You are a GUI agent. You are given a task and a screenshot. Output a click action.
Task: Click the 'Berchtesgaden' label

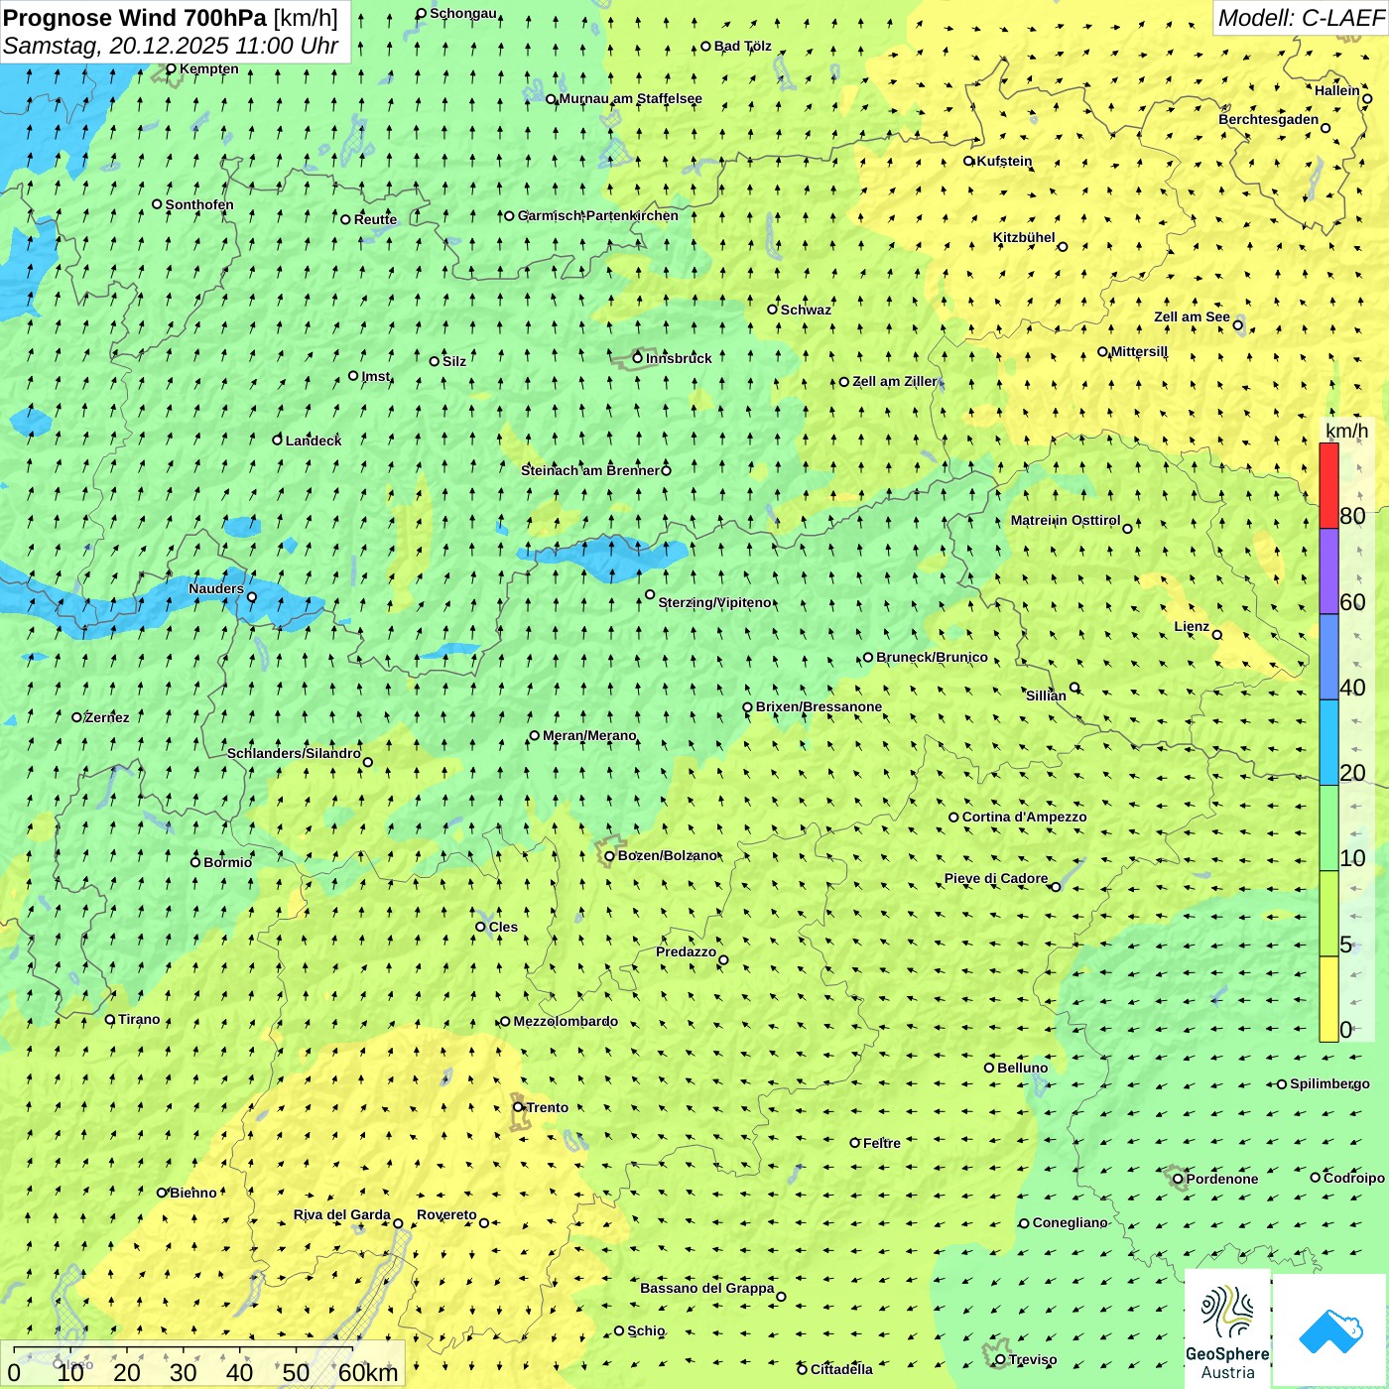point(1269,119)
